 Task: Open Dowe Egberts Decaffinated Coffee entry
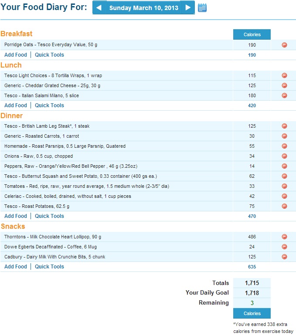tap(51, 247)
